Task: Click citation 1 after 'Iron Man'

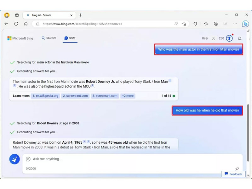Action: (x=170, y=81)
